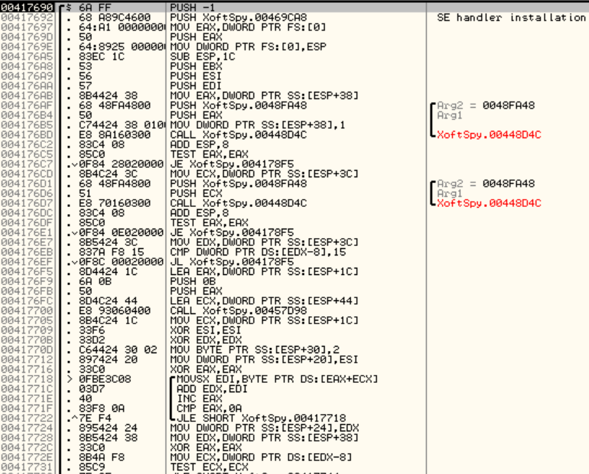Click the PUSH 0B instruction
589x474 pixels.
192,281
